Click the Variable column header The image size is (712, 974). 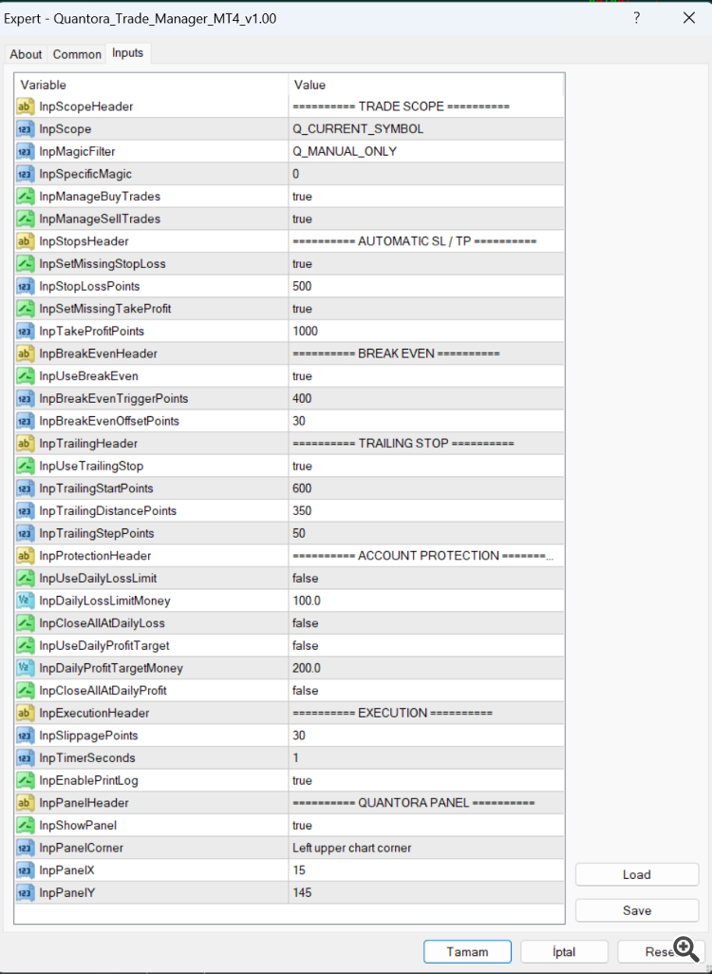click(x=152, y=85)
